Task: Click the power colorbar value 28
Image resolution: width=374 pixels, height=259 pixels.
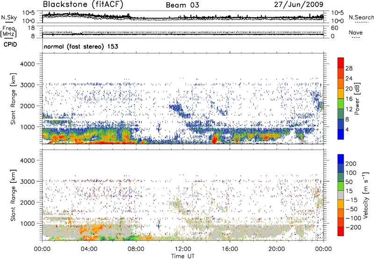Action: (x=349, y=68)
